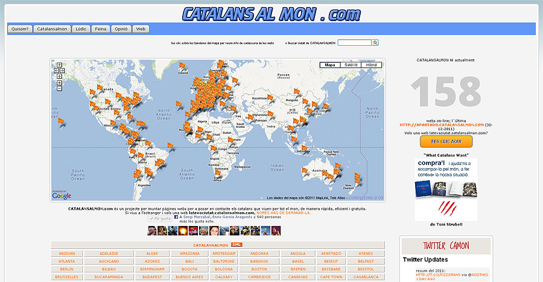
Task: Open the Feina menu
Action: (100, 28)
